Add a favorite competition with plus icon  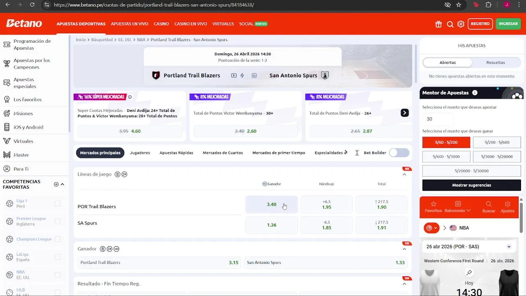coord(56,184)
